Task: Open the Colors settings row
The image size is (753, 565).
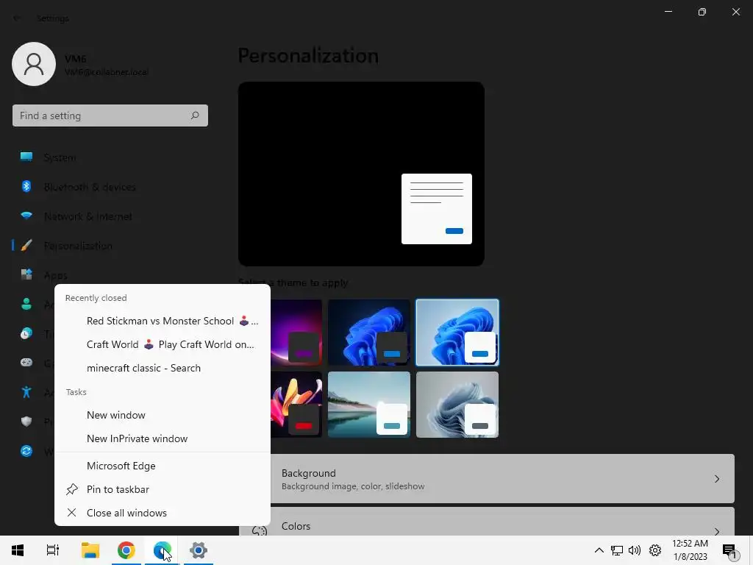Action: [x=487, y=522]
